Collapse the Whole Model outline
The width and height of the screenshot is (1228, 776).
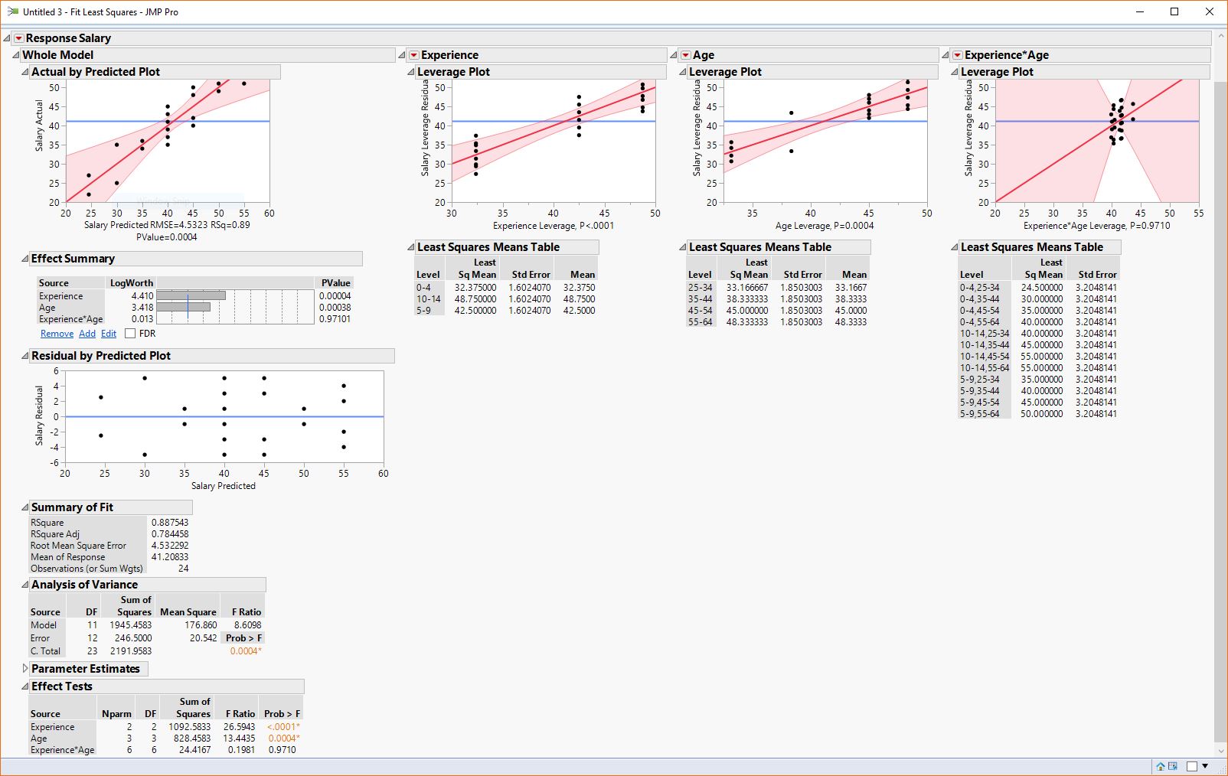[x=16, y=55]
